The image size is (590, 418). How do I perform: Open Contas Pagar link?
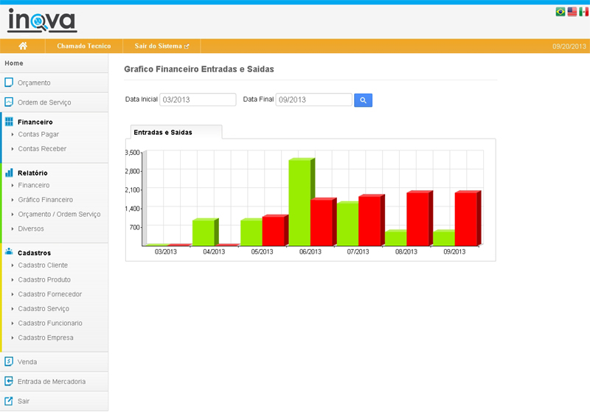[38, 134]
